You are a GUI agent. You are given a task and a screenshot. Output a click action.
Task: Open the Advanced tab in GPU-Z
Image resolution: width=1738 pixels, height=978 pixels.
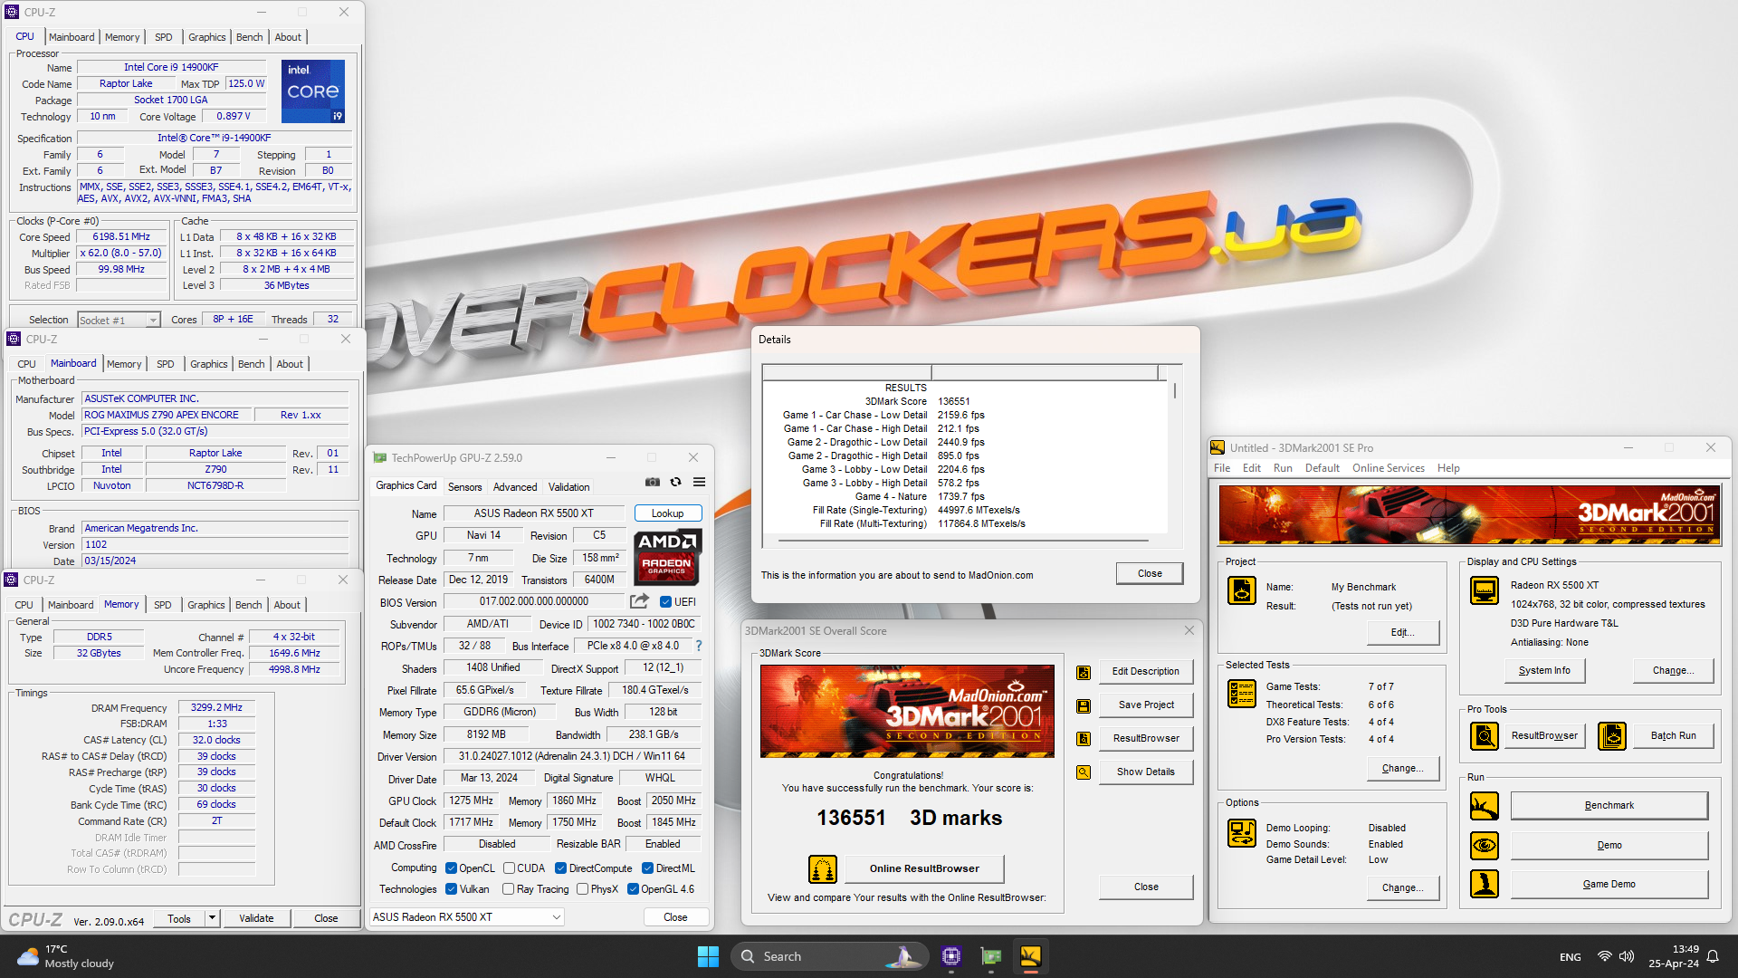pyautogui.click(x=515, y=487)
